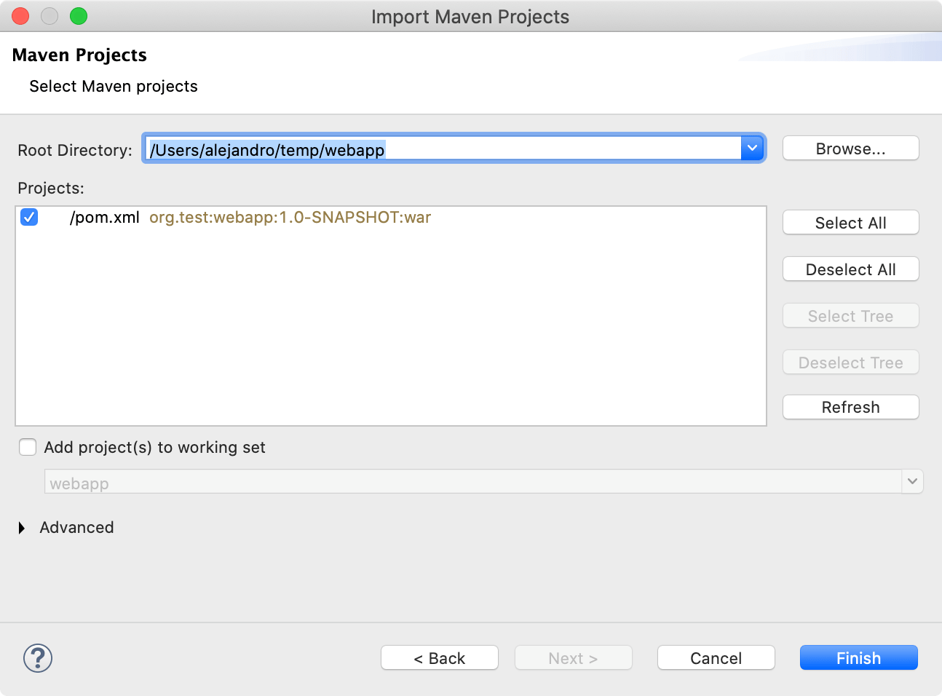Select the /pom.xml entry in the list
This screenshot has height=696, width=942.
(104, 217)
